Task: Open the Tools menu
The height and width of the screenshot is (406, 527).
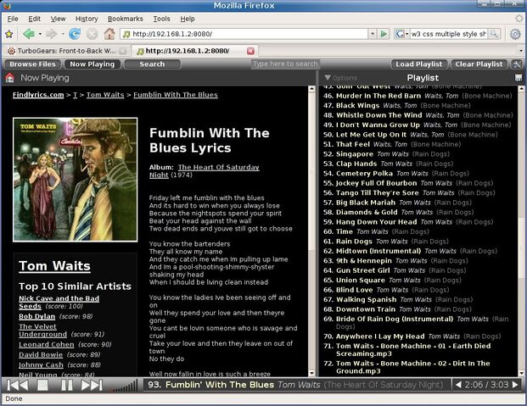Action: point(161,19)
